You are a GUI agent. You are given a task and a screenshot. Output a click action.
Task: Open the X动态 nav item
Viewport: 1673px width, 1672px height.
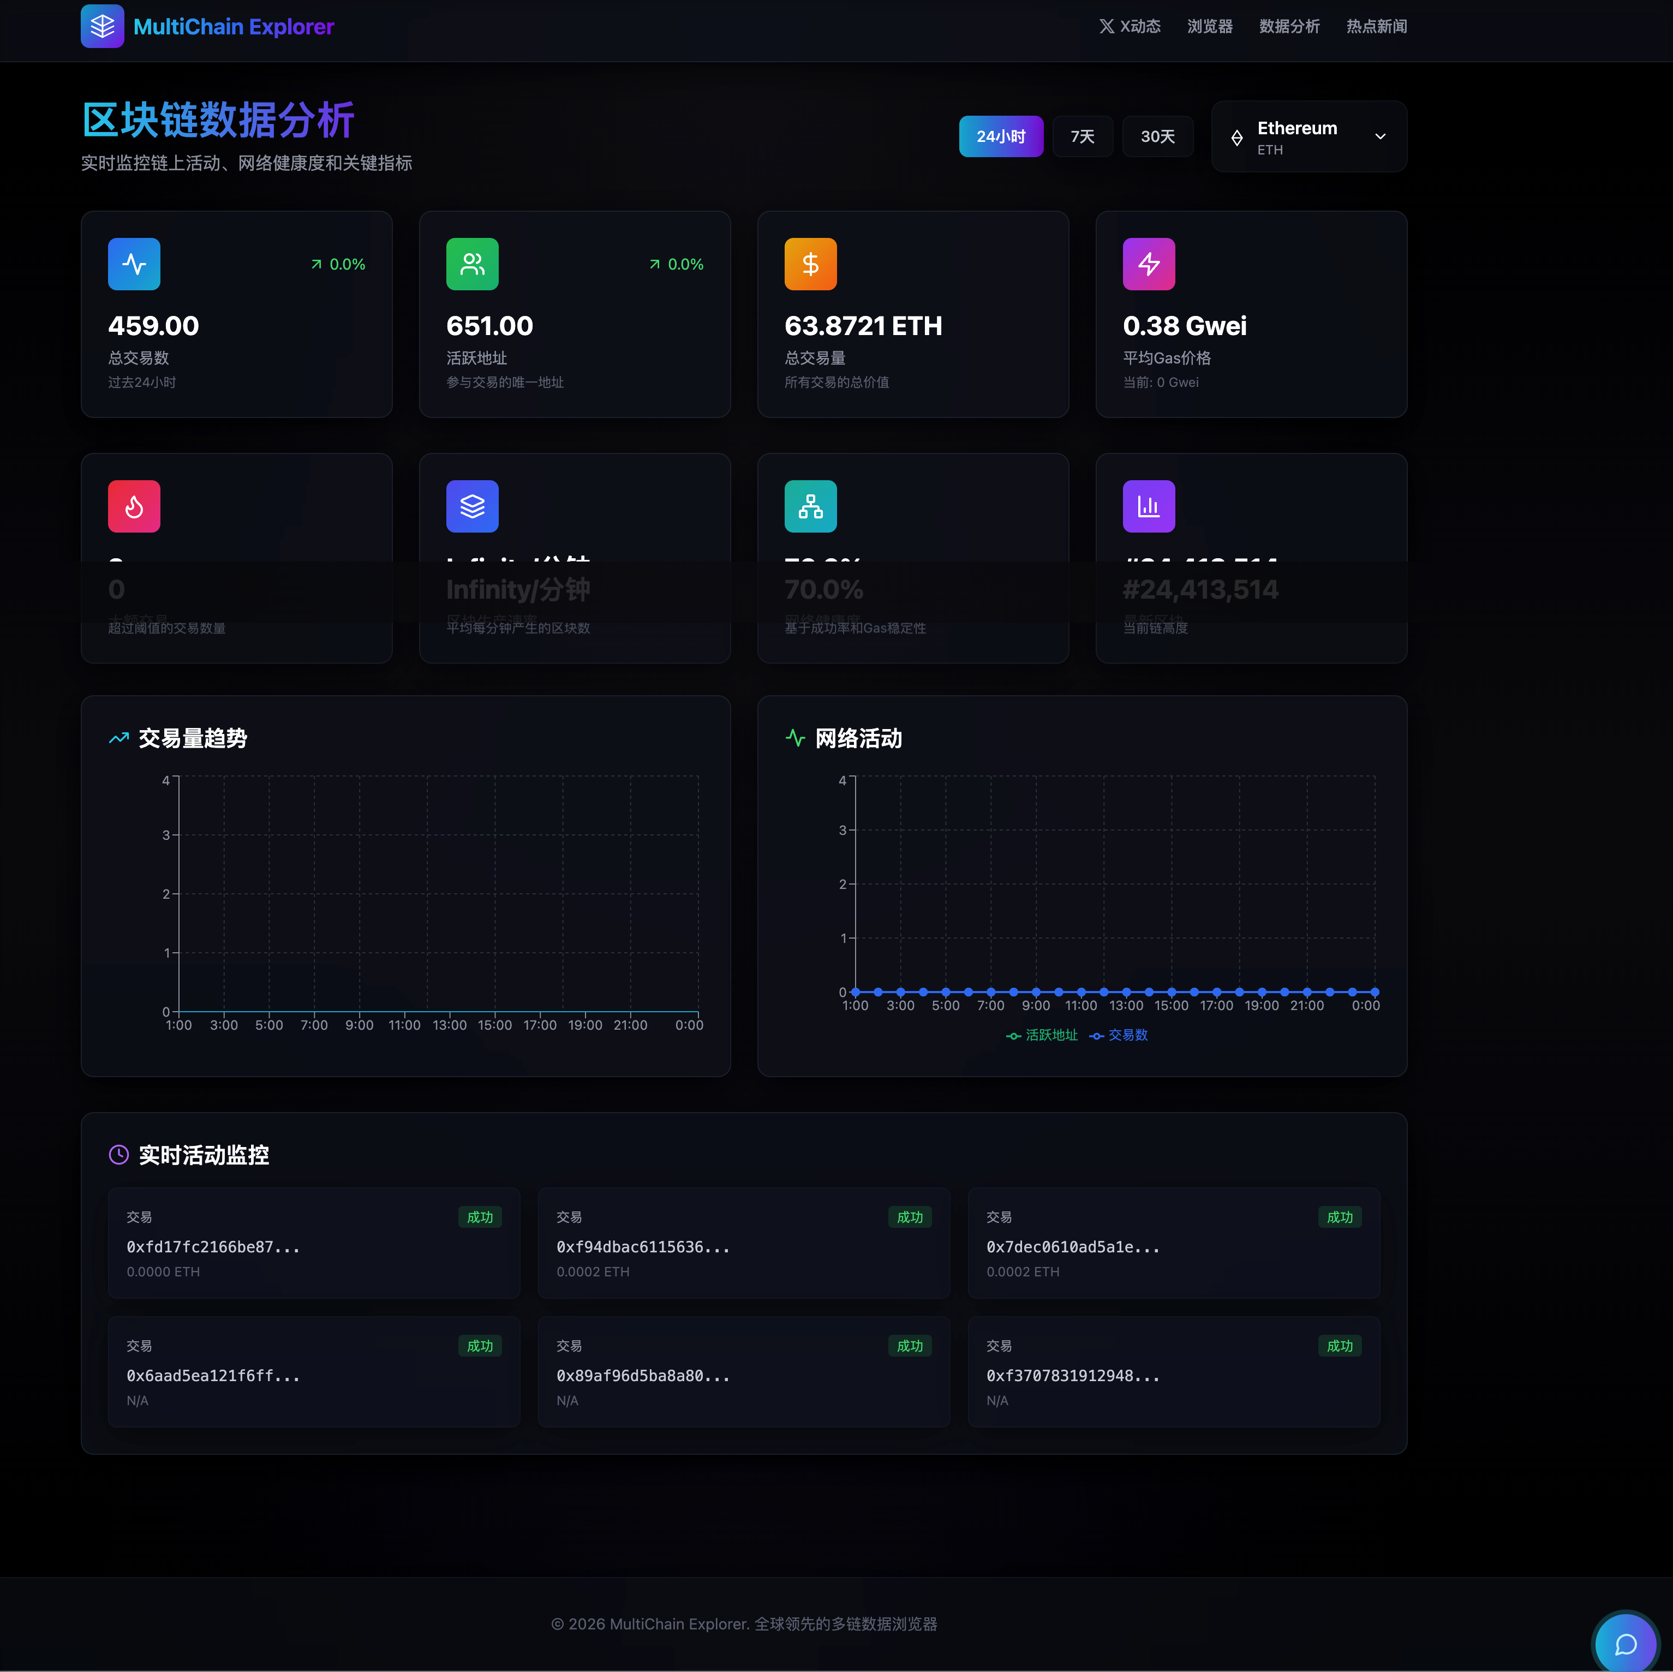[x=1129, y=27]
